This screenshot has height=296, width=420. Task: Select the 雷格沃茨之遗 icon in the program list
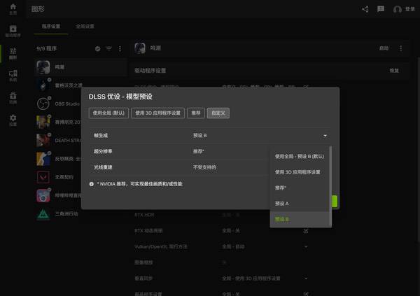[43, 85]
